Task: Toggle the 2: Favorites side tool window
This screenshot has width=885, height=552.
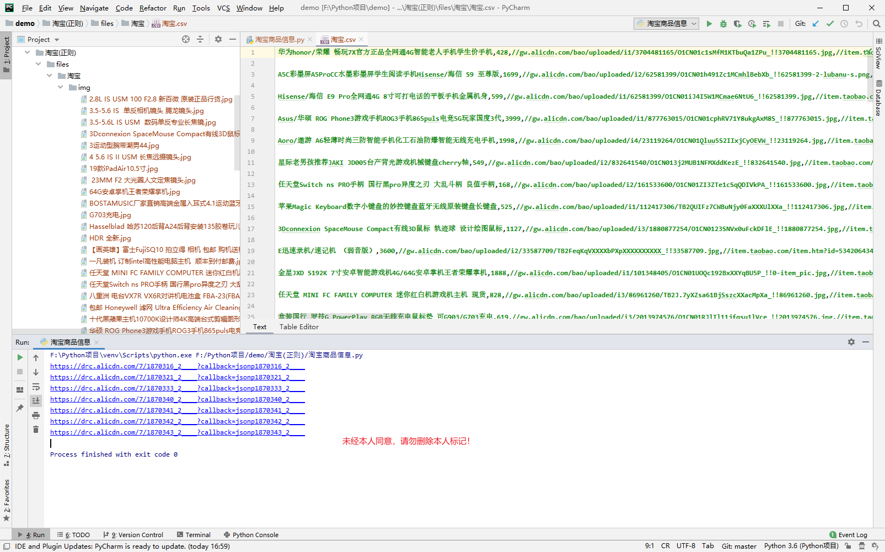Action: [x=6, y=500]
